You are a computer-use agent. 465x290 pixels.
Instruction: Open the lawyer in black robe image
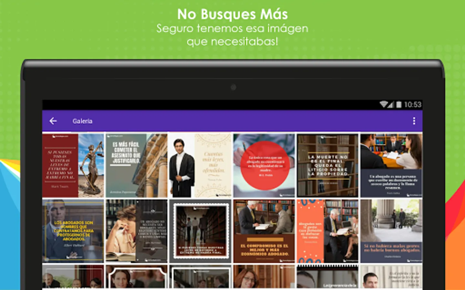pyautogui.click(x=200, y=166)
